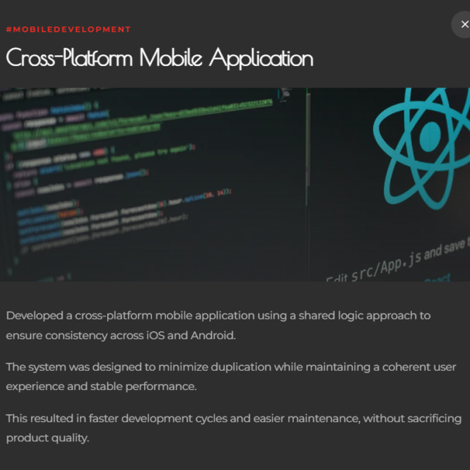470x470 pixels.
Task: Click the paragraph starting 'Developed a cross-platform'
Action: (x=218, y=325)
